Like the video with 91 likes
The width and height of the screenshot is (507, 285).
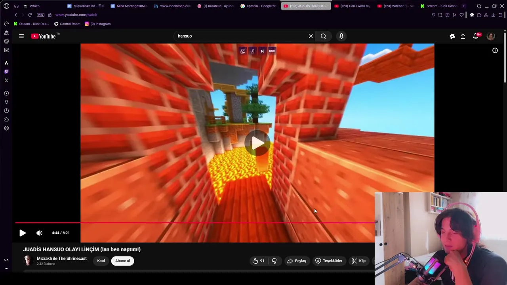[x=258, y=261]
